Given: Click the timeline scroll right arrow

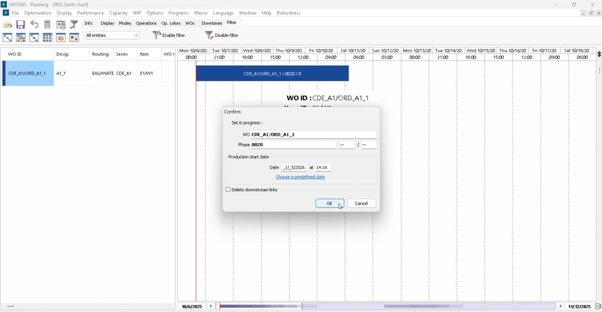Looking at the screenshot, I should (x=560, y=306).
